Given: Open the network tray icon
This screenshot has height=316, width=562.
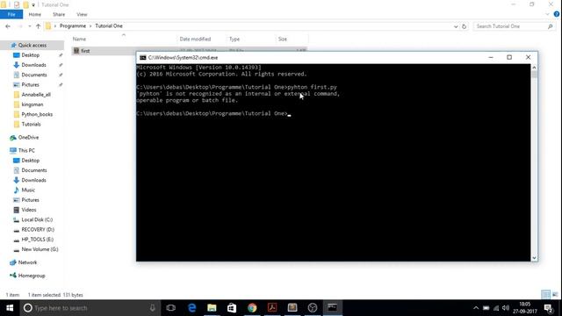Looking at the screenshot, I should pyautogui.click(x=496, y=308).
